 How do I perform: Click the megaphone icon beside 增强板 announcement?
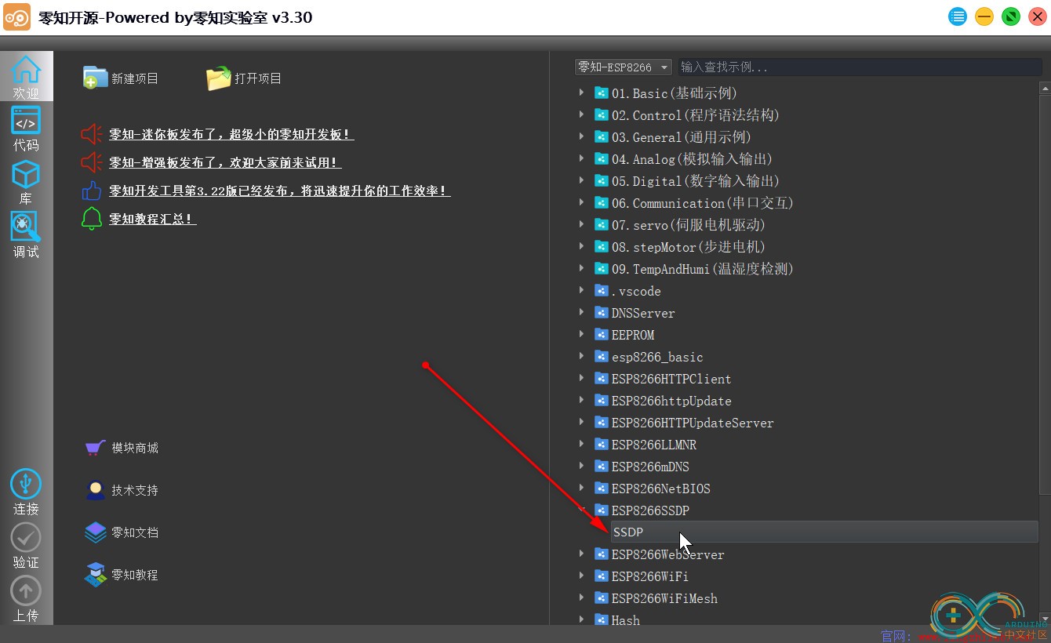92,162
